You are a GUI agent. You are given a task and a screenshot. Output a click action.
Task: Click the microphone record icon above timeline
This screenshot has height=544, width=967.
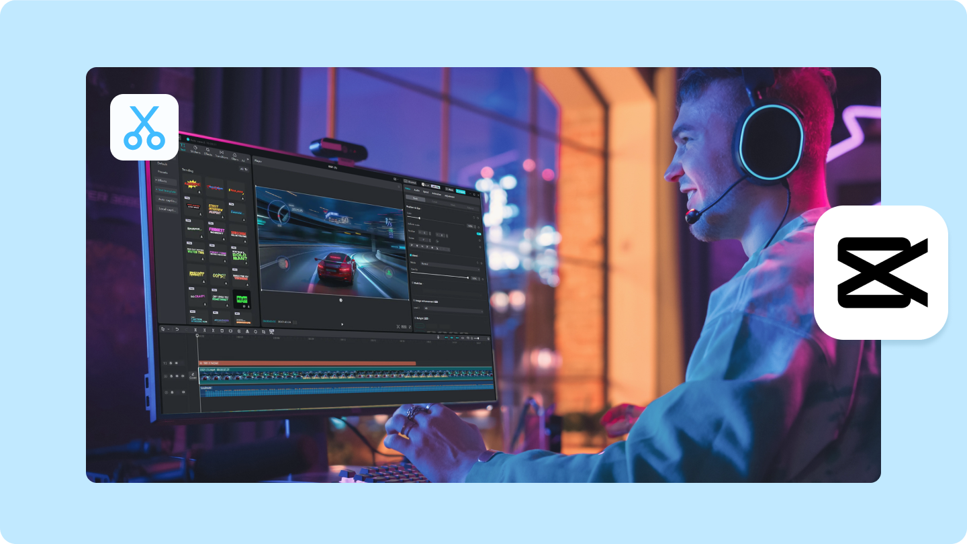[438, 336]
